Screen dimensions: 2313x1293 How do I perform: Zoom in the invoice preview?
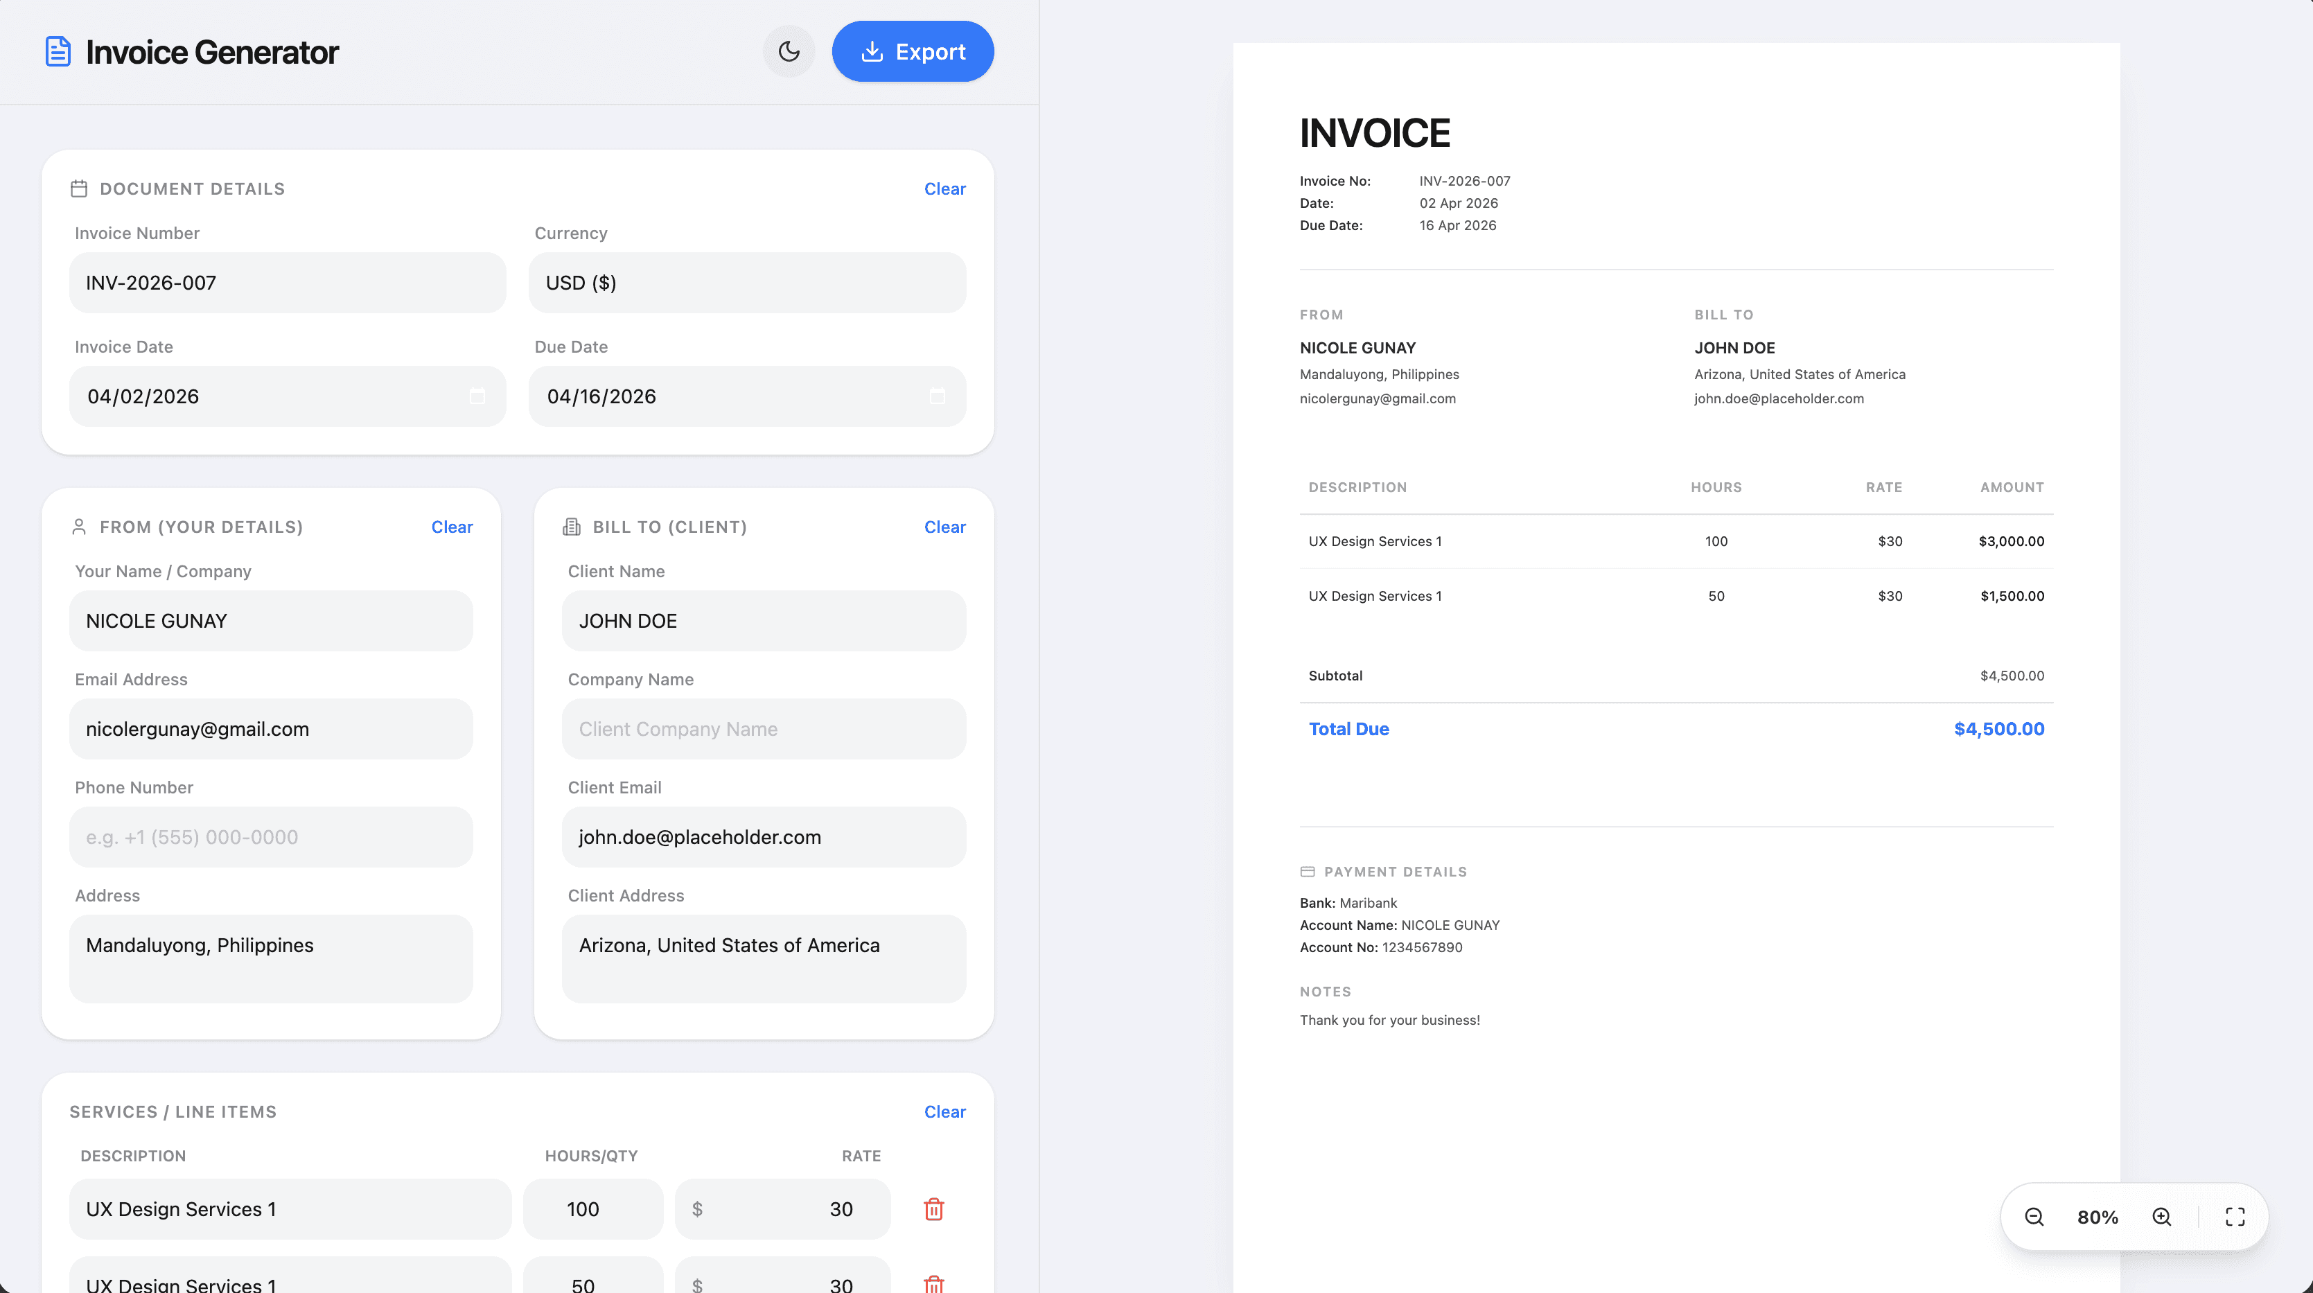pos(2161,1217)
